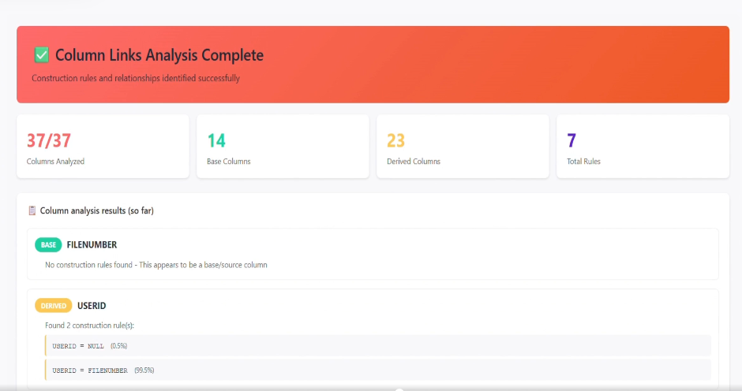Click the Derived Columns label
Image resolution: width=742 pixels, height=391 pixels.
click(414, 162)
